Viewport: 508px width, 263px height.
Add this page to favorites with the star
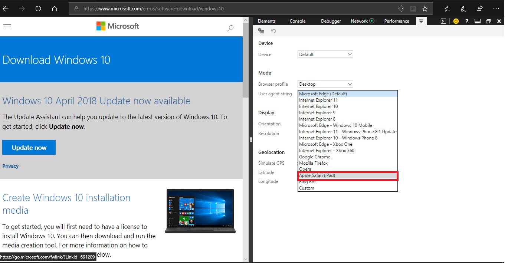click(425, 8)
